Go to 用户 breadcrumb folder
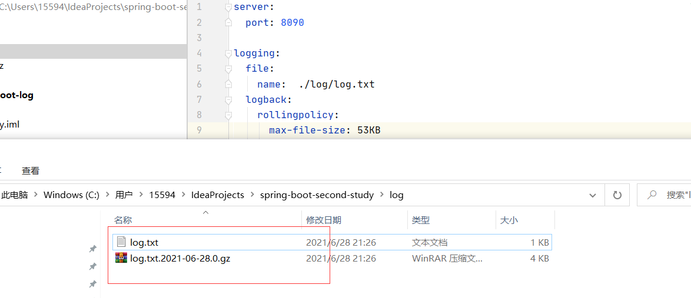Viewport: 691px width, 298px height. tap(124, 195)
